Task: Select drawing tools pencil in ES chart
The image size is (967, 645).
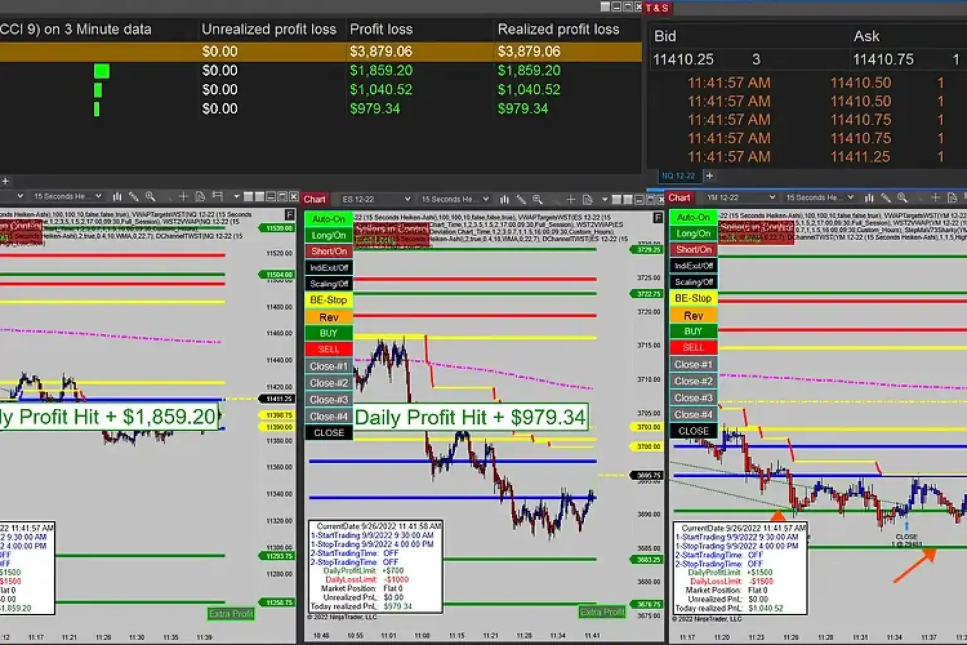Action: (521, 199)
